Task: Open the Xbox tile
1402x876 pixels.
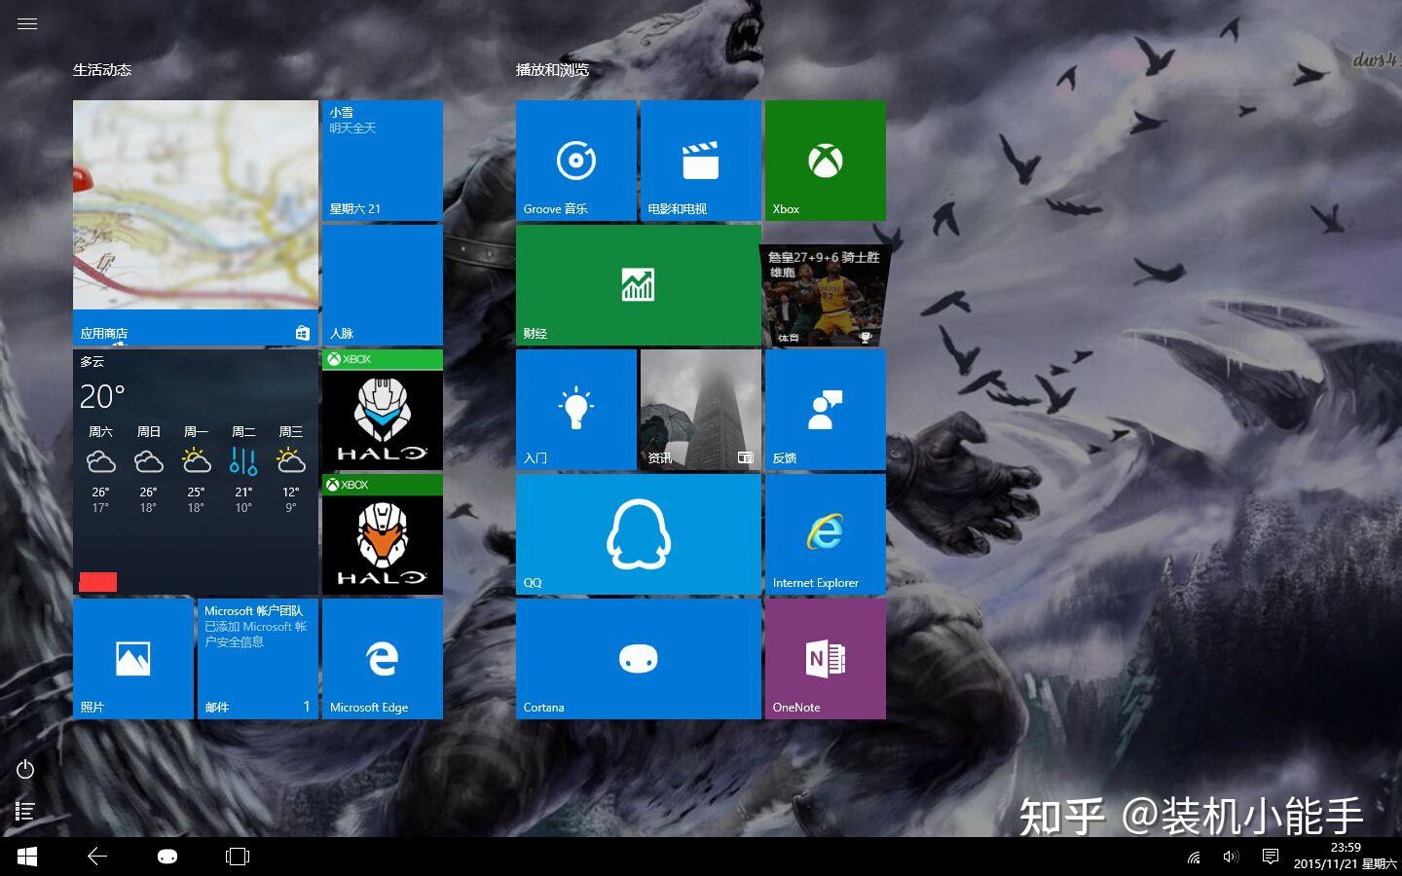Action: [x=824, y=160]
